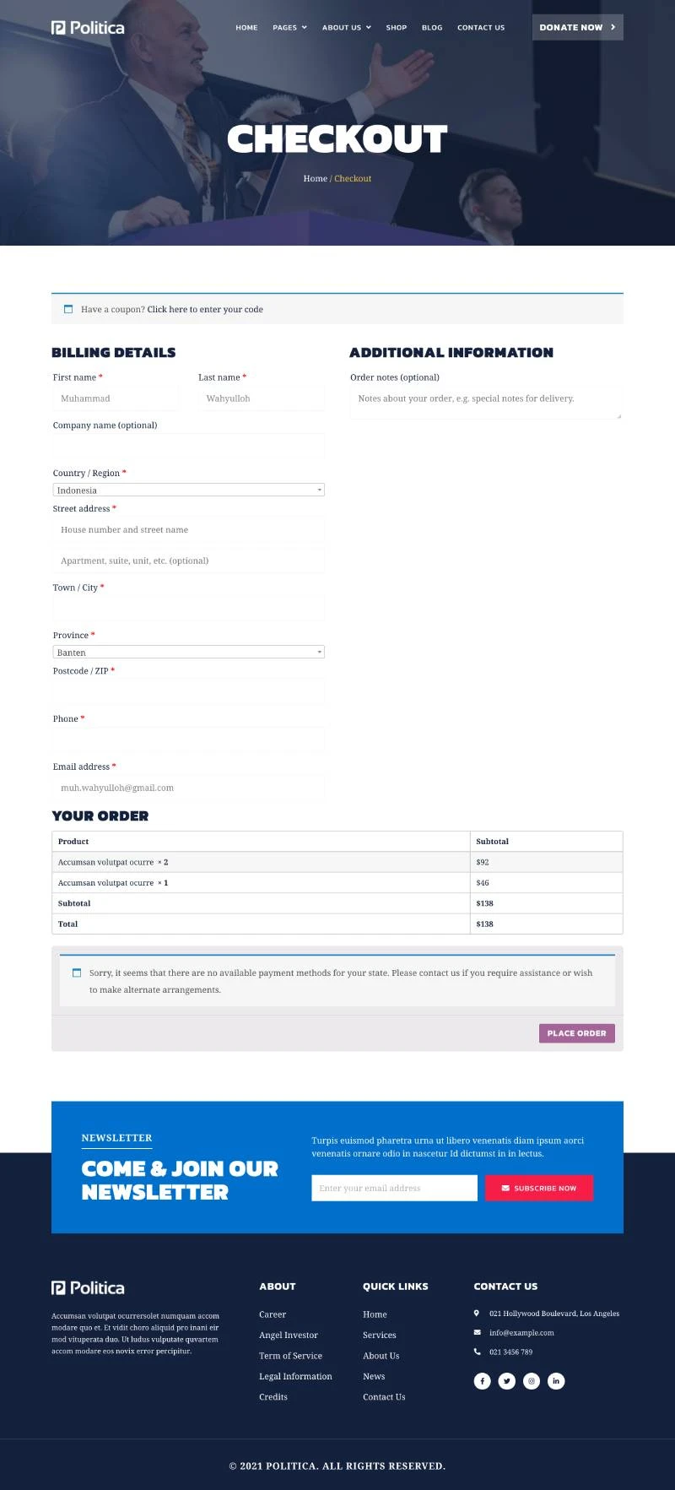The height and width of the screenshot is (1490, 675).
Task: Click the envelope icon beside info@example.com
Action: pyautogui.click(x=477, y=1332)
